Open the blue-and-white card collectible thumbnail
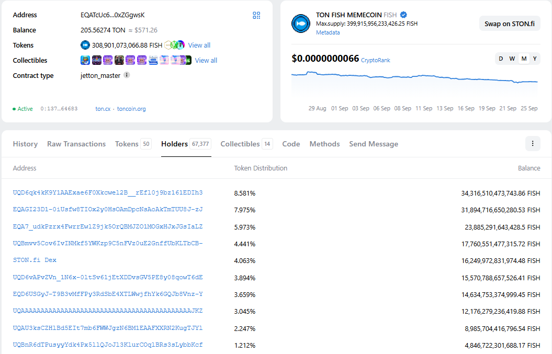Viewport: 552px width, 354px height. click(x=153, y=60)
